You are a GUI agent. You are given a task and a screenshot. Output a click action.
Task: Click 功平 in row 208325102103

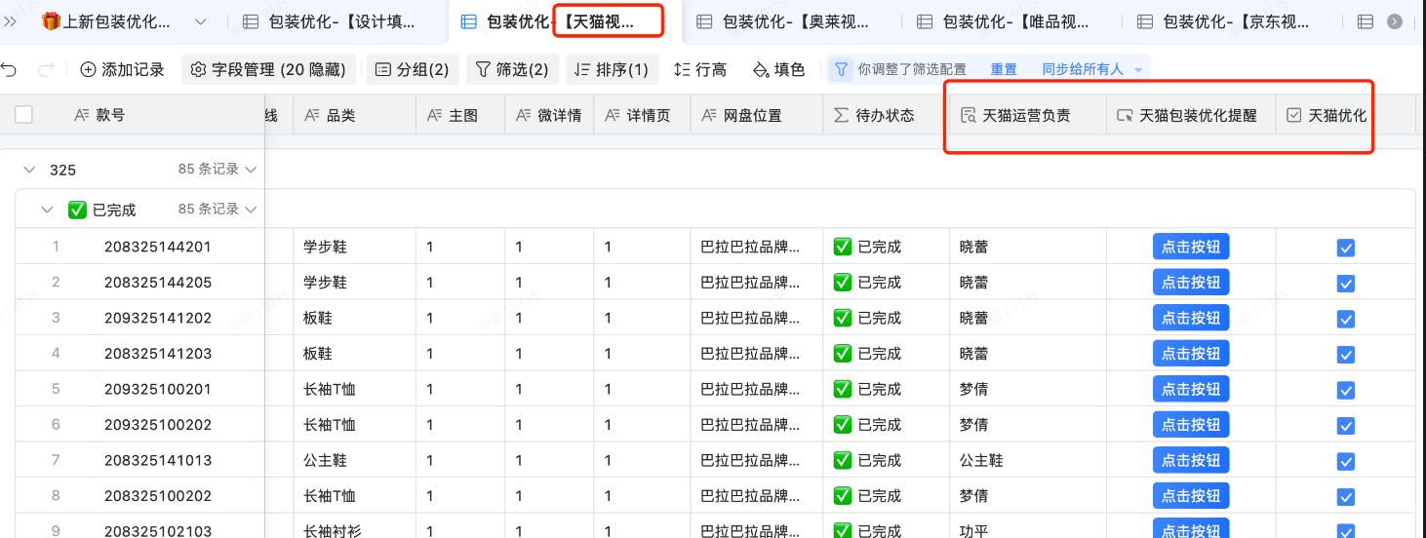(x=974, y=530)
